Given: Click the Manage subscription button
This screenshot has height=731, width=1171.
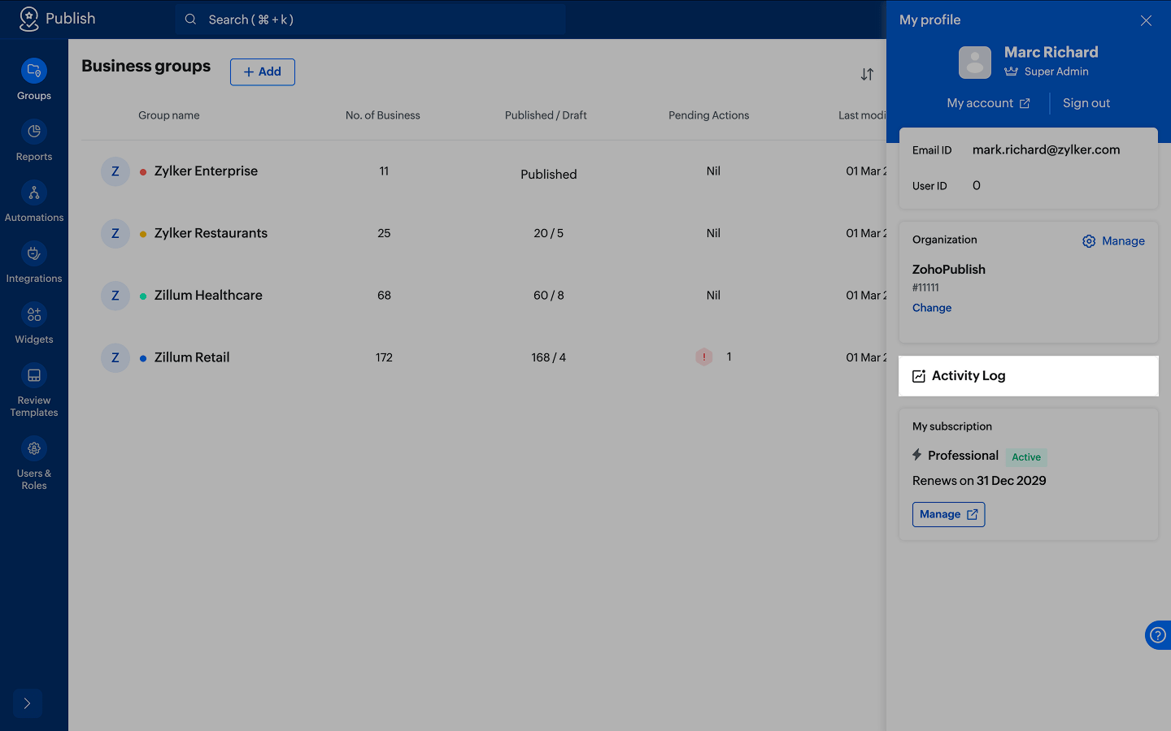Looking at the screenshot, I should pos(949,514).
